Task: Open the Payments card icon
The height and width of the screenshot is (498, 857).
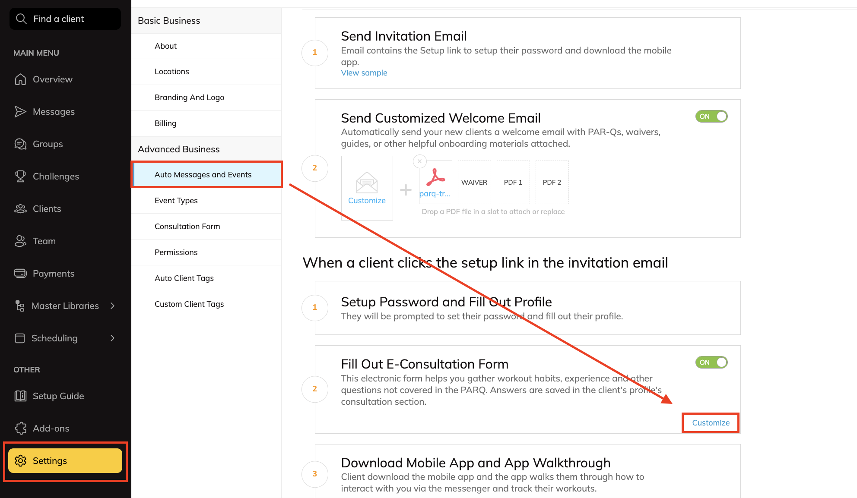Action: click(x=20, y=274)
